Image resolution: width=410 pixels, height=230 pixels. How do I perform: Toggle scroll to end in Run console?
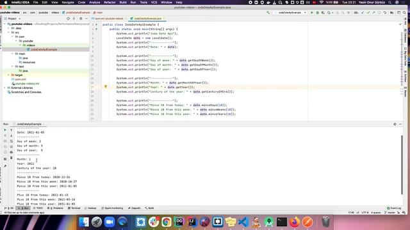(12, 147)
